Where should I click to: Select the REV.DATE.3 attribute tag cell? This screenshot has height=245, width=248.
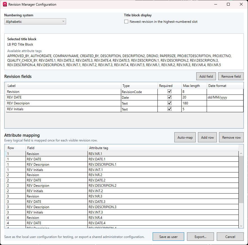pos(163,202)
